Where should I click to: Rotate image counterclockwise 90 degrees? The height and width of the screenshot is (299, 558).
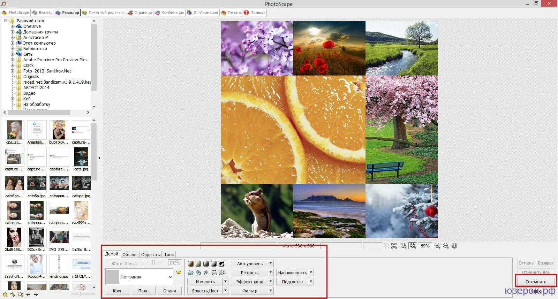pyautogui.click(x=198, y=273)
